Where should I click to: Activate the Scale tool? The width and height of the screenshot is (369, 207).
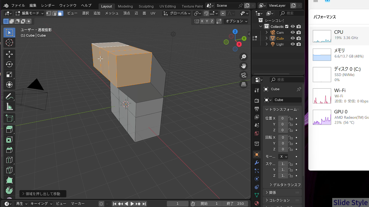pos(9,74)
